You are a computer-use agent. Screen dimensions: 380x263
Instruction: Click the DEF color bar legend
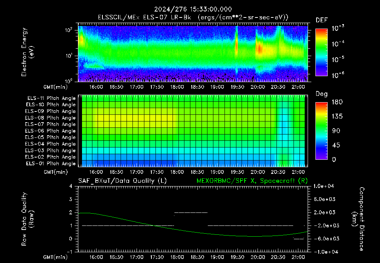322,52
